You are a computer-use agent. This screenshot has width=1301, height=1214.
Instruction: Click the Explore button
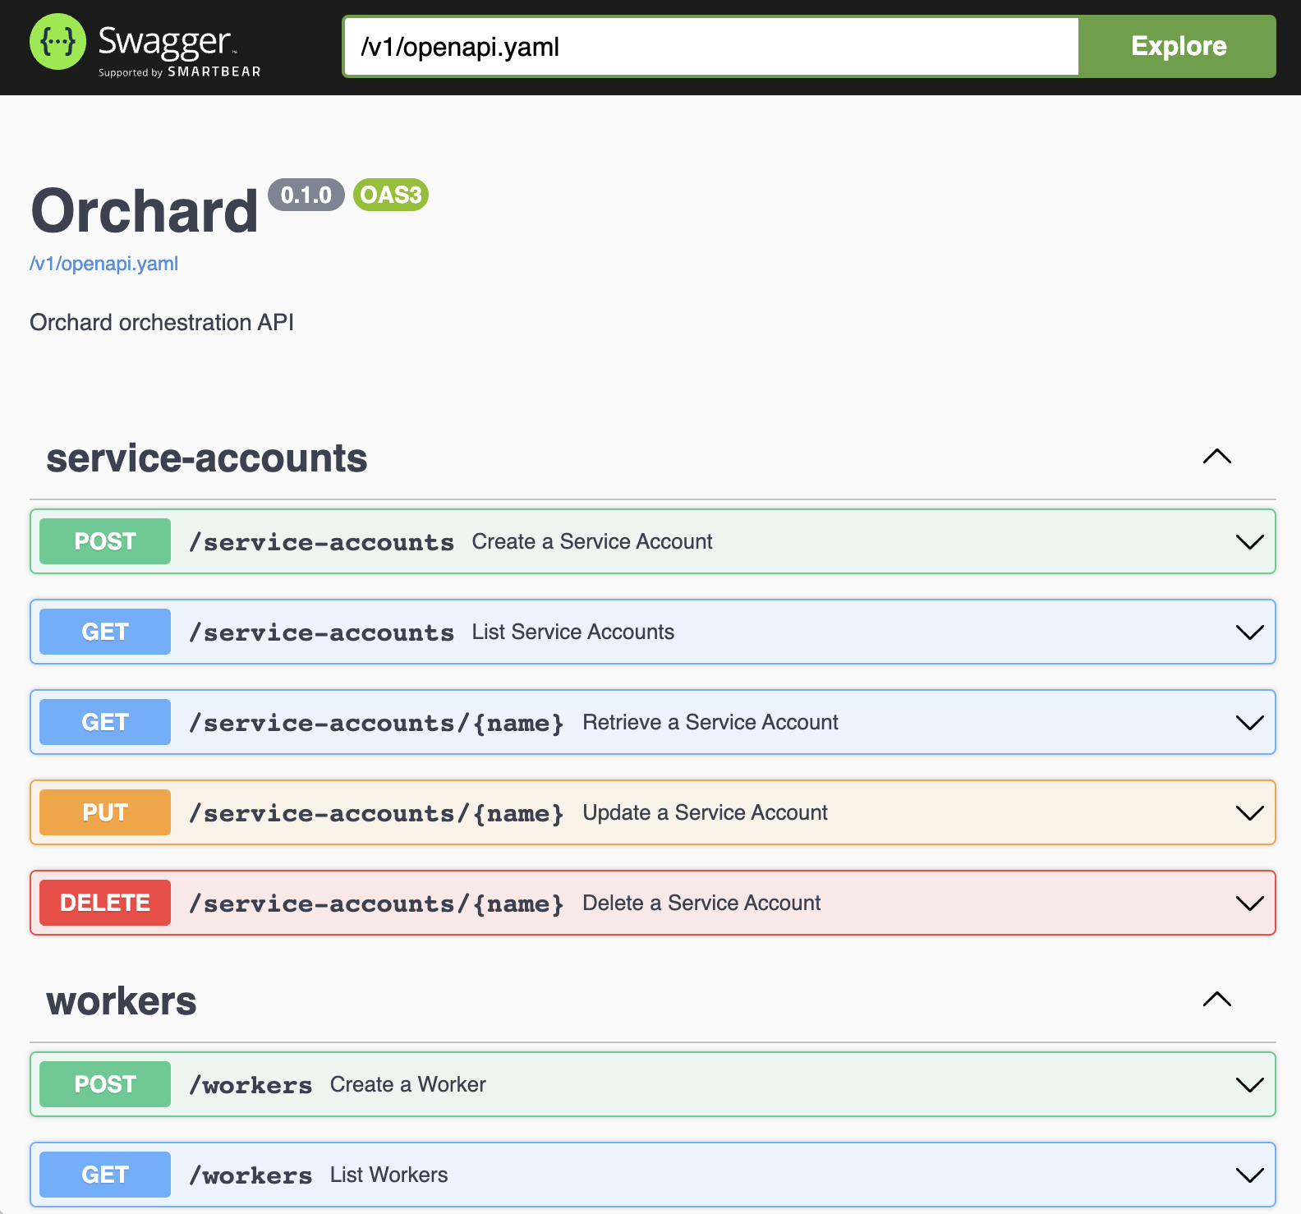click(1178, 47)
